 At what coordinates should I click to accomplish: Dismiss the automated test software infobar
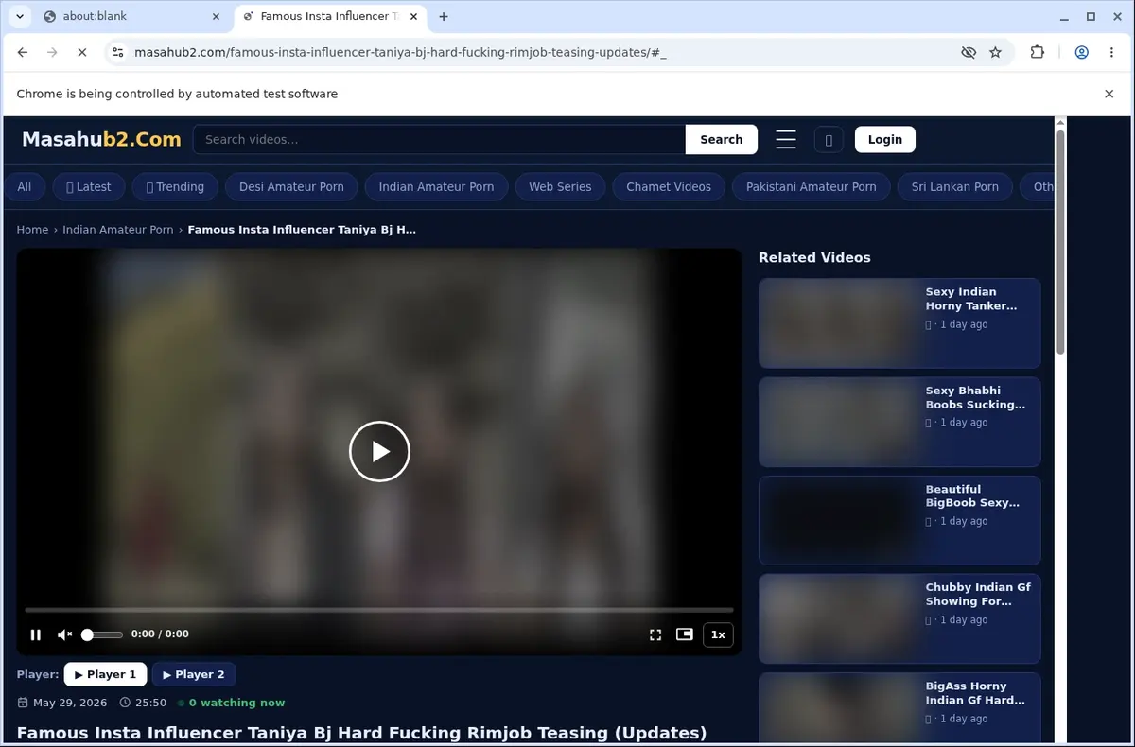(x=1109, y=94)
